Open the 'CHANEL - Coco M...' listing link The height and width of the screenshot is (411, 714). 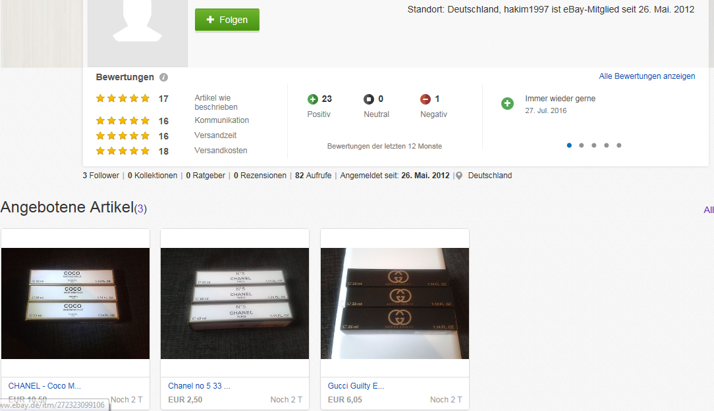(x=45, y=386)
